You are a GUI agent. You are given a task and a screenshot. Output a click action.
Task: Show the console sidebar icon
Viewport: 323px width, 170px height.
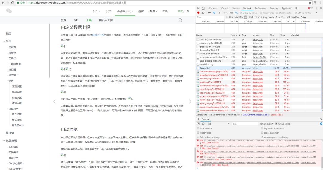[198, 124]
